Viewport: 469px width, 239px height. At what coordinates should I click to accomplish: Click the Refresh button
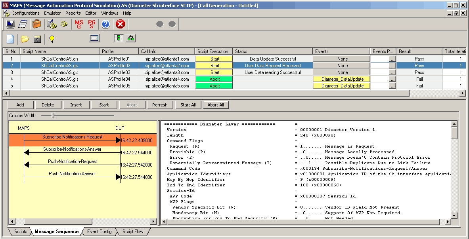click(160, 105)
